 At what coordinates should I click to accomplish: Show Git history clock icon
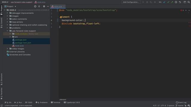click(x=176, y=2)
